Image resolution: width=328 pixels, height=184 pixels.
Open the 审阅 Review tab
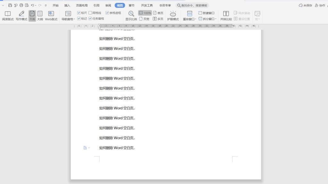(108, 5)
